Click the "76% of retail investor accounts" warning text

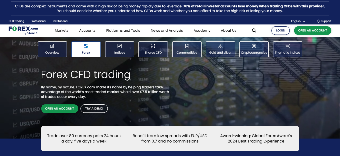pos(254,6)
